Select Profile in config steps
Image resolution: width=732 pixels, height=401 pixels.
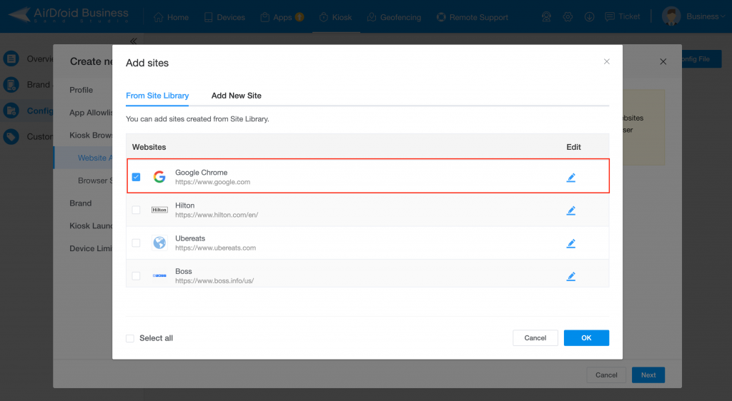tap(81, 90)
